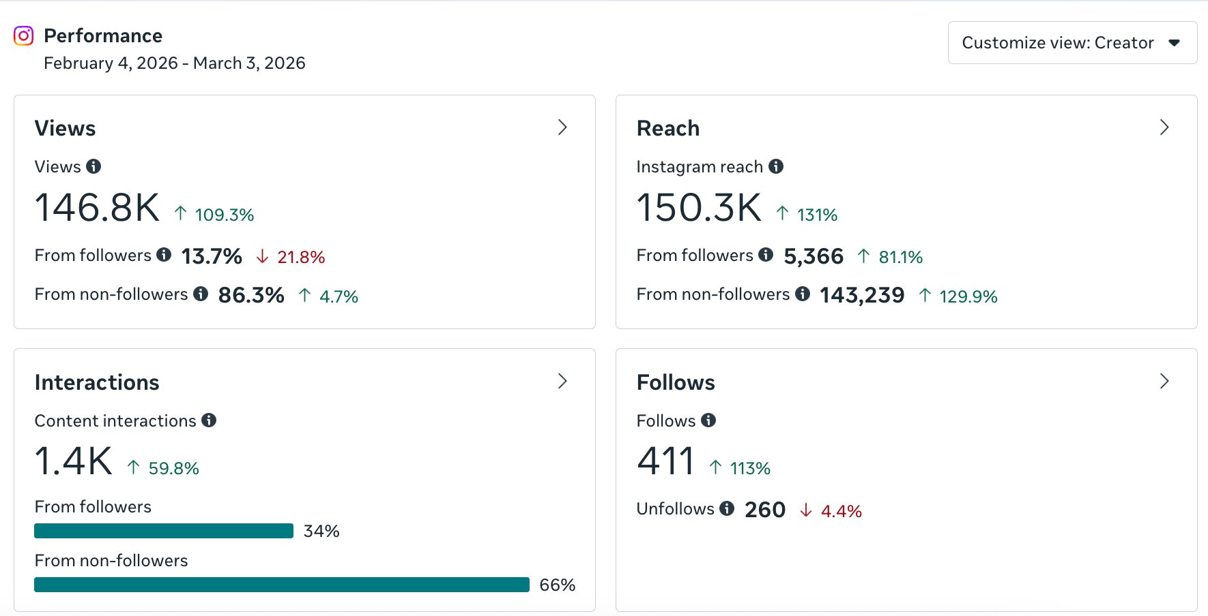The width and height of the screenshot is (1208, 616).
Task: Click the 146.8K views figure
Action: 97,208
